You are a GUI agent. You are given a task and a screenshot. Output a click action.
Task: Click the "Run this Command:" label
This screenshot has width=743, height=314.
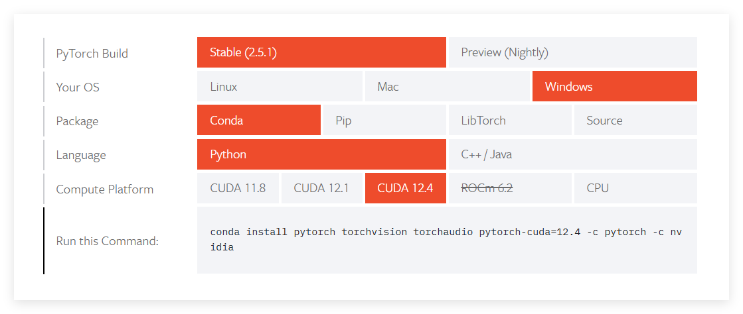pos(107,240)
